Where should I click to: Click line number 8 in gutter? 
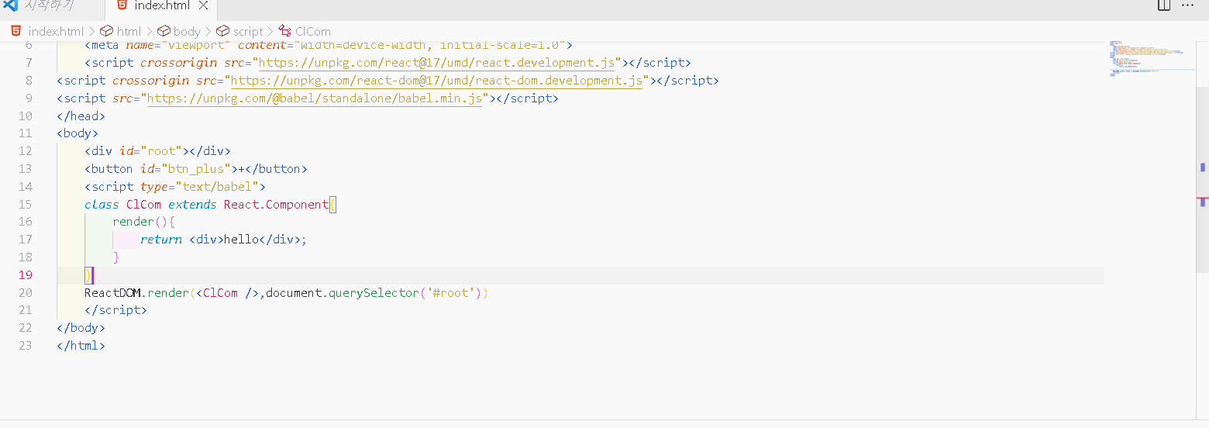29,81
